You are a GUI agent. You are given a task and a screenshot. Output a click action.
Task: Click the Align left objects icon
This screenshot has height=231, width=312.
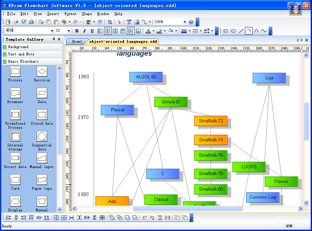[9, 218]
